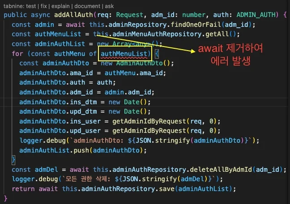This screenshot has width=290, height=204.
Task: Click getAll method call
Action: tap(217, 34)
